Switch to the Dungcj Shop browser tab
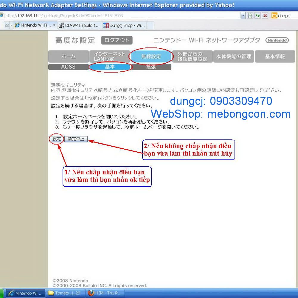Image resolution: width=298 pixels, height=298 pixels. coord(124,25)
